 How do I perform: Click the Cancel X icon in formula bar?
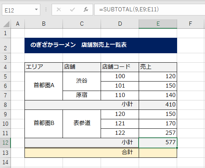coord(59,9)
